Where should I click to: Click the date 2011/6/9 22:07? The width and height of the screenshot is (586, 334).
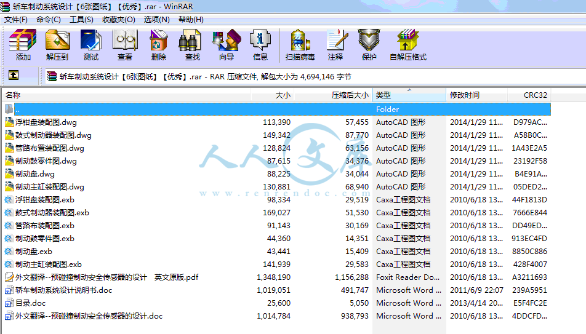pos(476,290)
